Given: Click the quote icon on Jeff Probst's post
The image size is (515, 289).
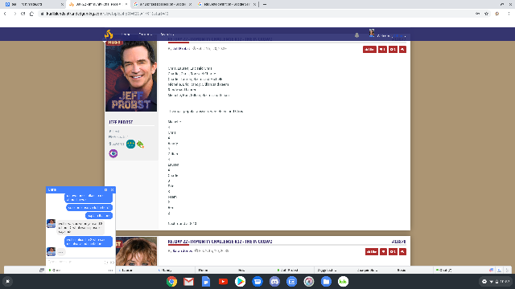Looking at the screenshot, I should pyautogui.click(x=382, y=50).
